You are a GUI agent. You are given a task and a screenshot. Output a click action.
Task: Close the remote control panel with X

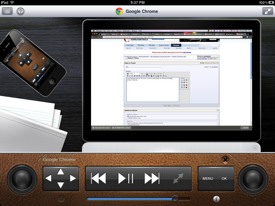(226, 160)
